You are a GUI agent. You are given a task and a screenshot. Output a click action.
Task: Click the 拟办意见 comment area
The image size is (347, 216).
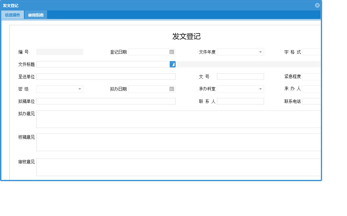[176, 119]
